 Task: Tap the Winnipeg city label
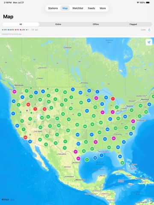tap(84, 83)
